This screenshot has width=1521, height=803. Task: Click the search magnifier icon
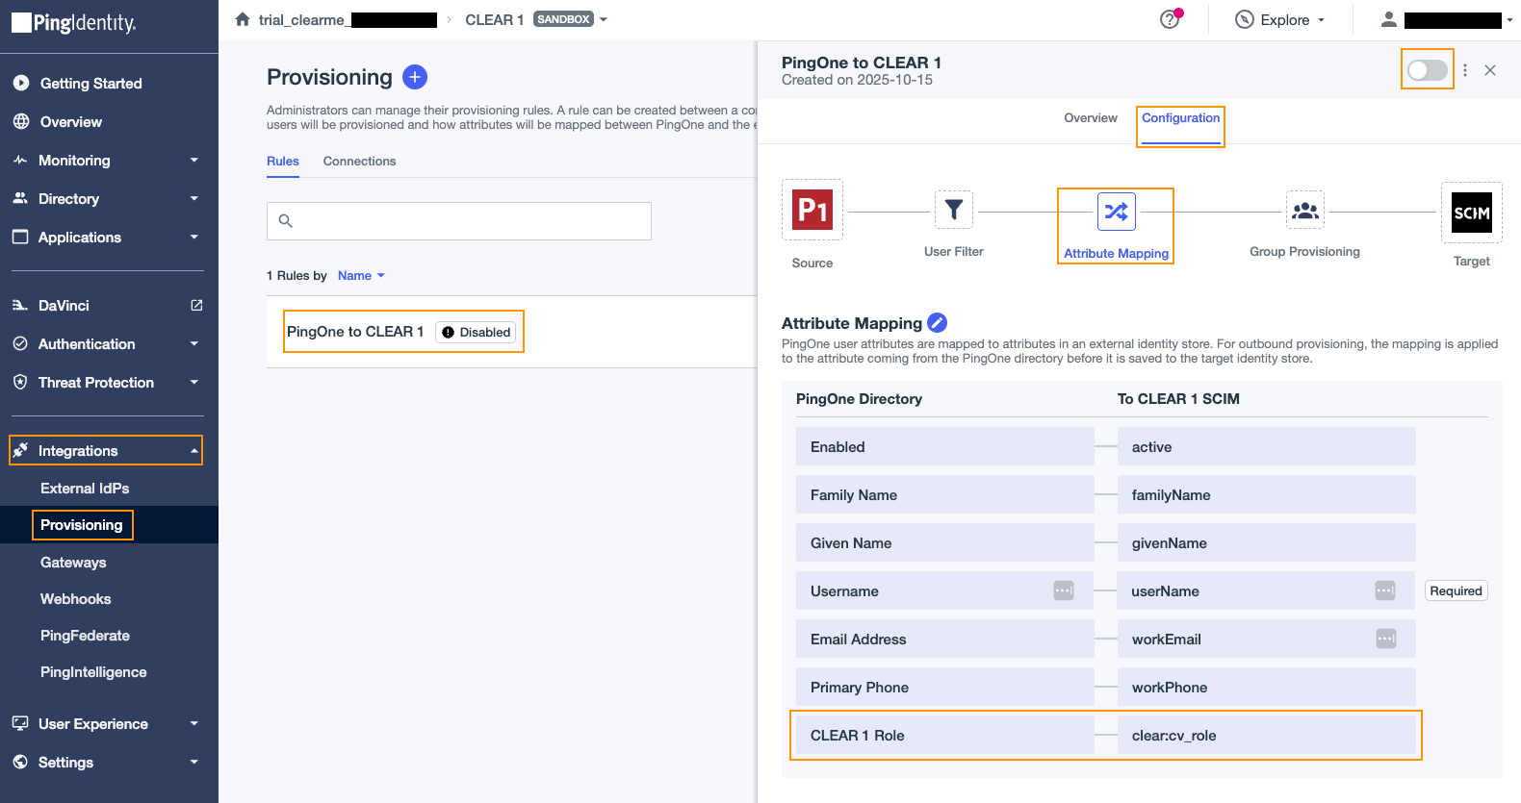click(x=286, y=221)
